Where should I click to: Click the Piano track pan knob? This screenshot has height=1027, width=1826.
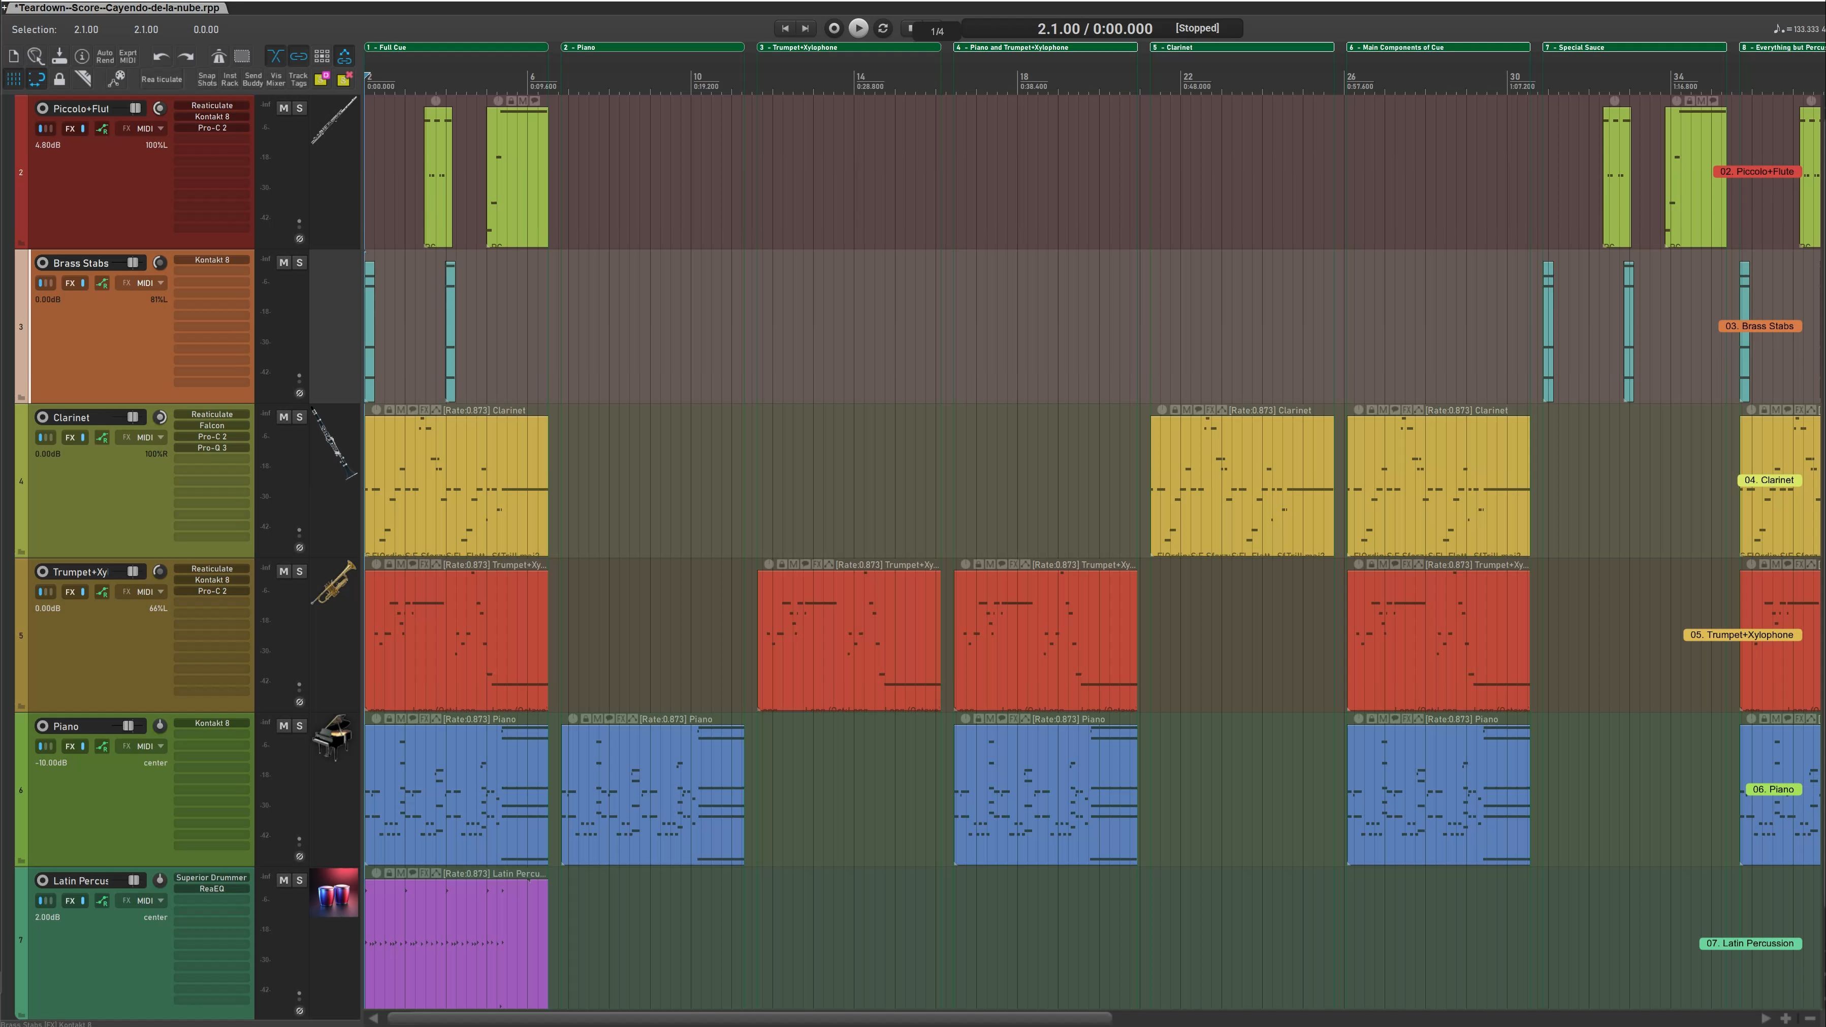(x=159, y=725)
